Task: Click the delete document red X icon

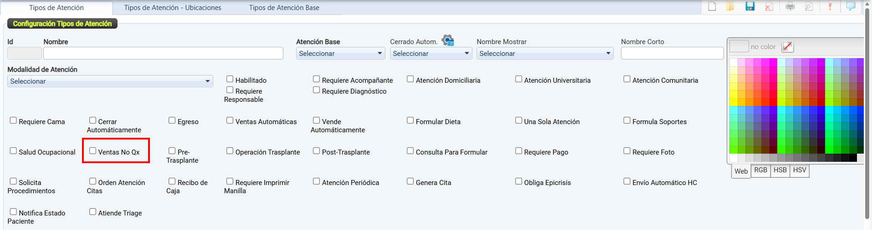Action: [x=769, y=6]
